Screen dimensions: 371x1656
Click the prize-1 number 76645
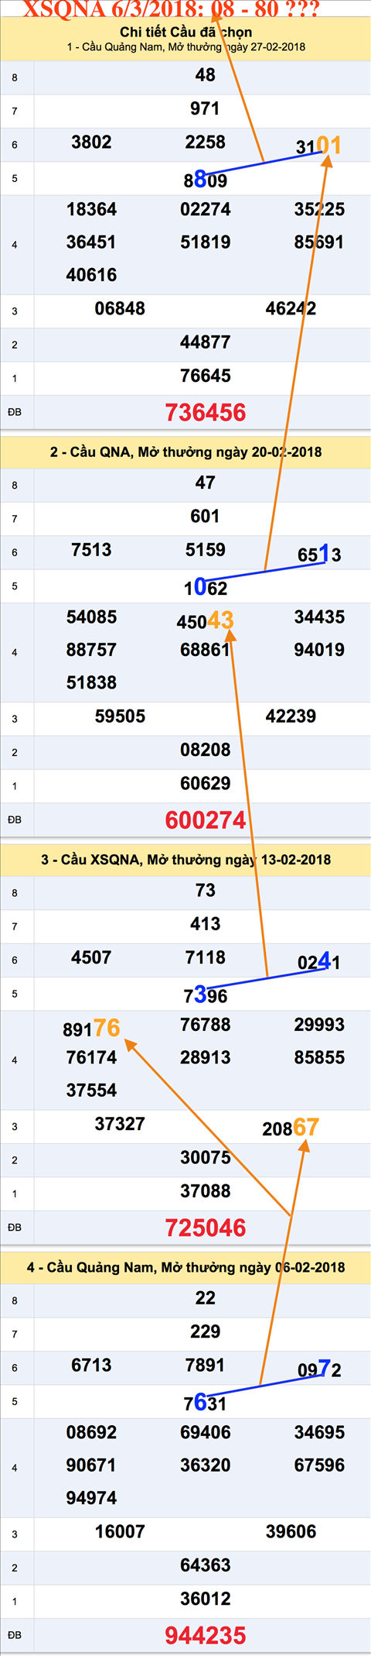(206, 376)
